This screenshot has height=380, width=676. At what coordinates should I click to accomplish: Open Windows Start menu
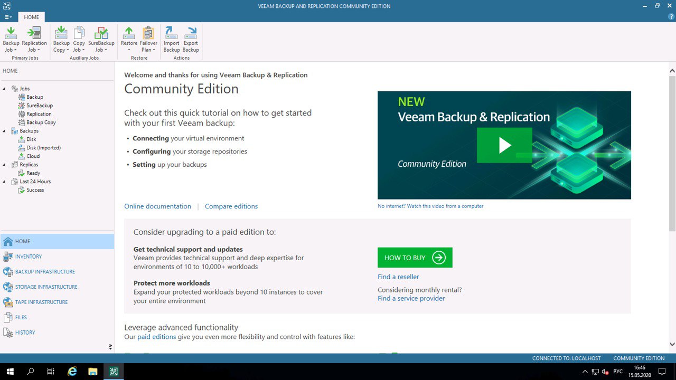pos(10,372)
